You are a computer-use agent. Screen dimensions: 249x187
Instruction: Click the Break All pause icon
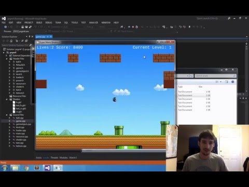(129, 27)
